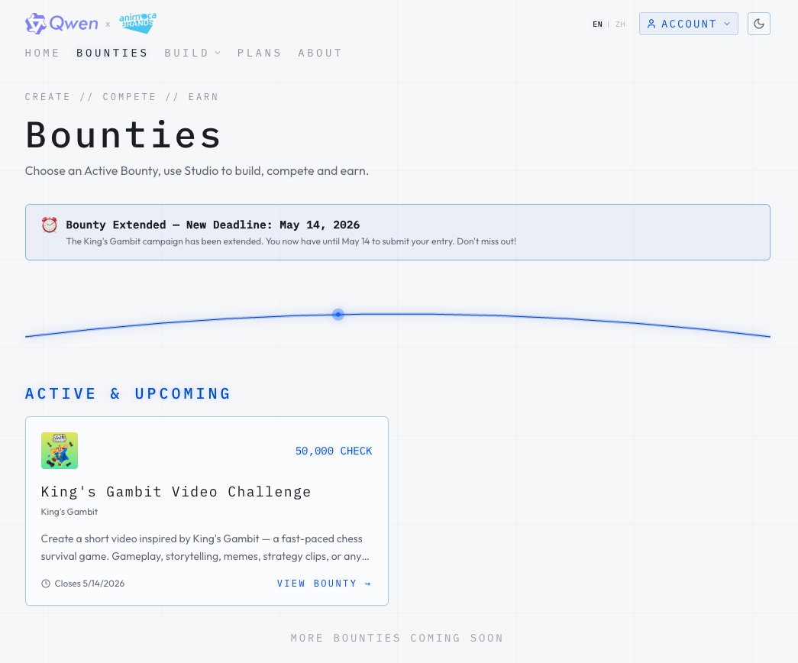
Task: Select the Bounties nav item
Action: [112, 53]
